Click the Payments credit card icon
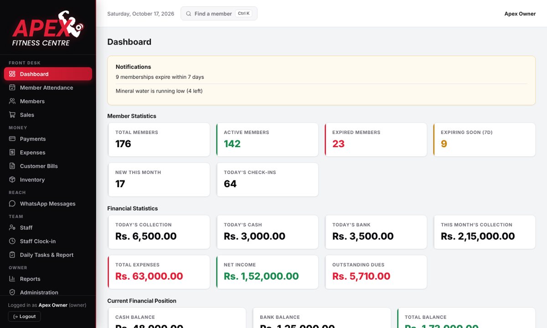This screenshot has height=328, width=547. (x=12, y=138)
